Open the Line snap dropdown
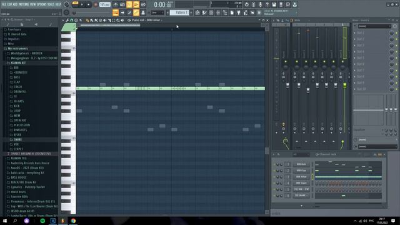Viewport: 400px width, 225px height. (157, 12)
